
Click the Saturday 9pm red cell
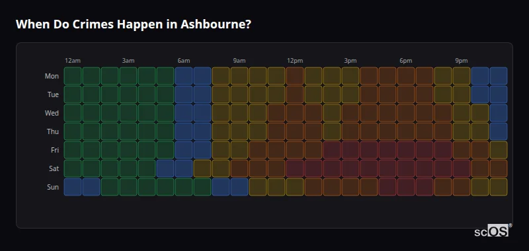[x=462, y=168]
